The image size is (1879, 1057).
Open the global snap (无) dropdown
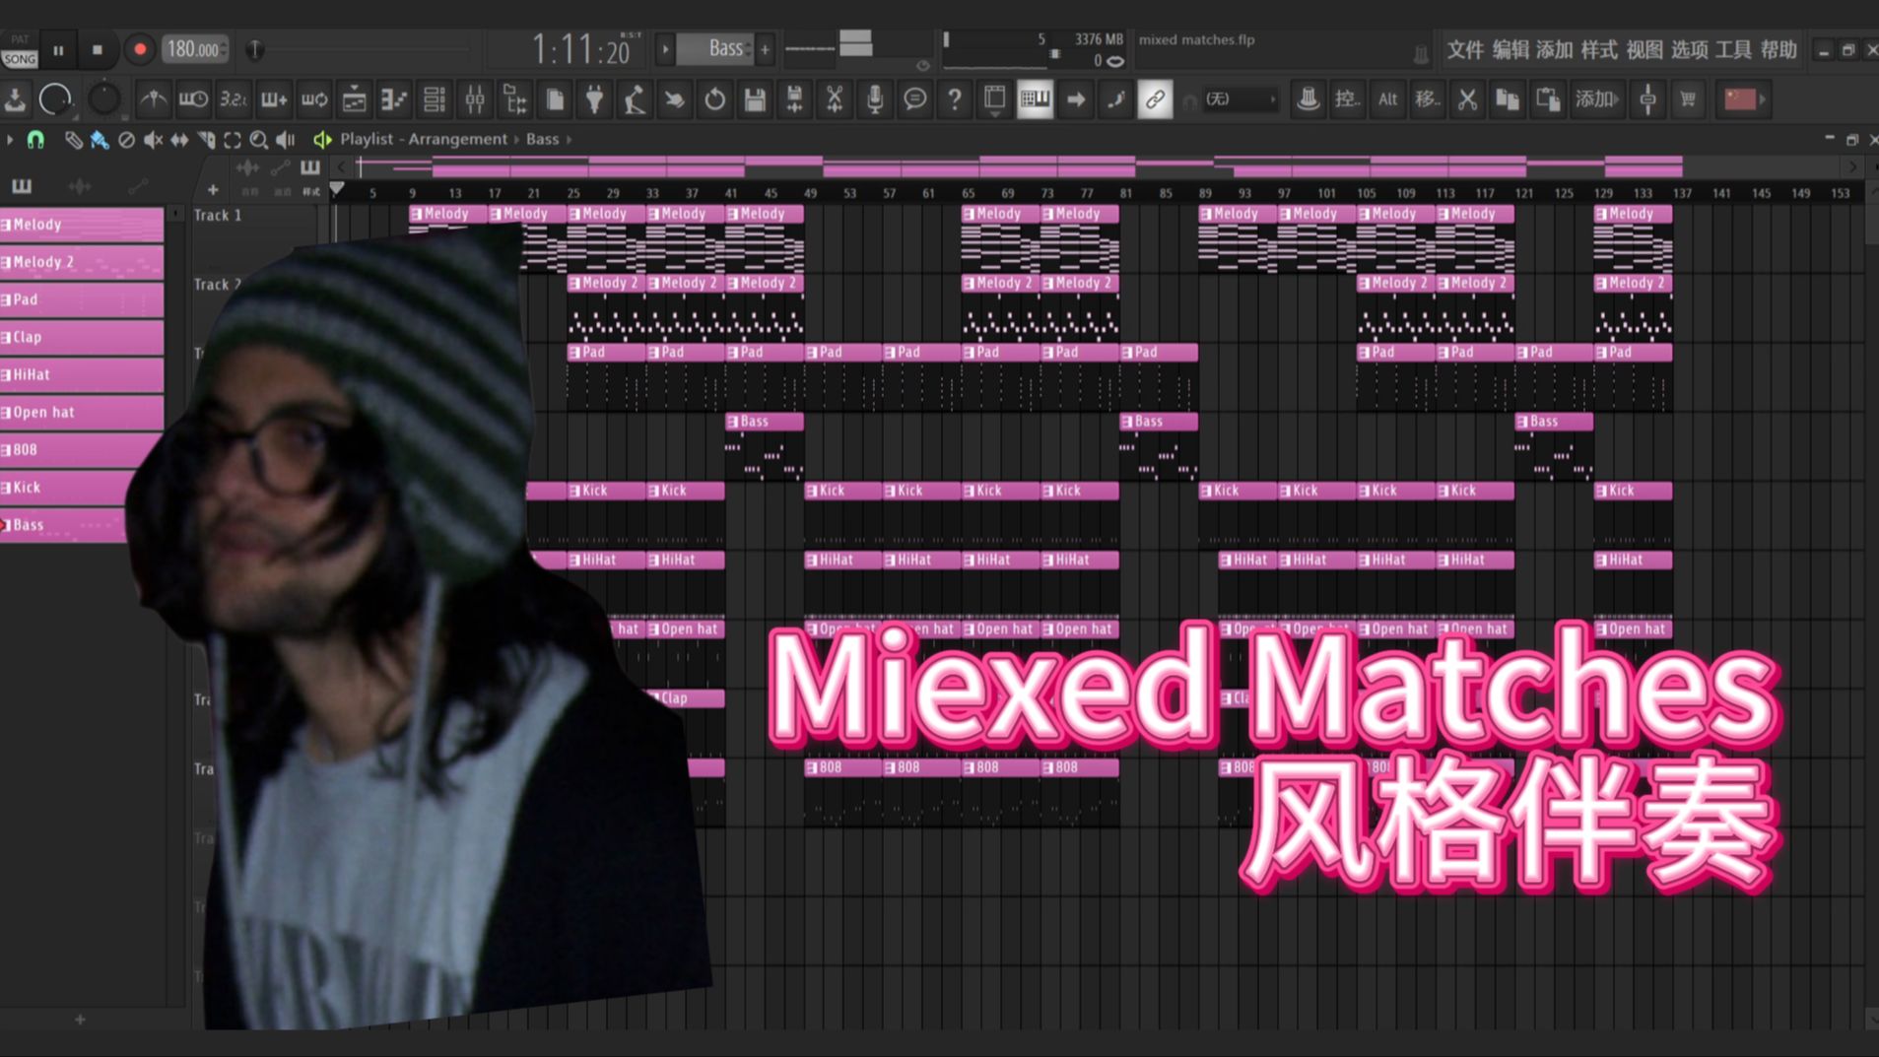[x=1240, y=99]
